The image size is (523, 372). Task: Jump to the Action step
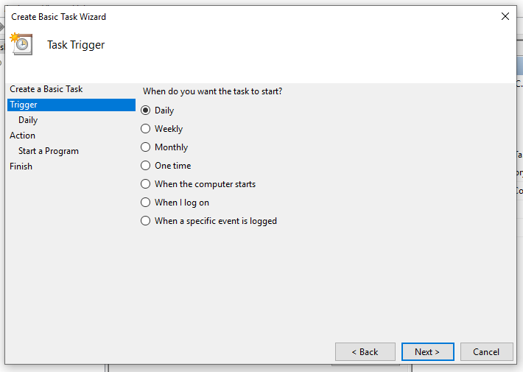click(22, 136)
